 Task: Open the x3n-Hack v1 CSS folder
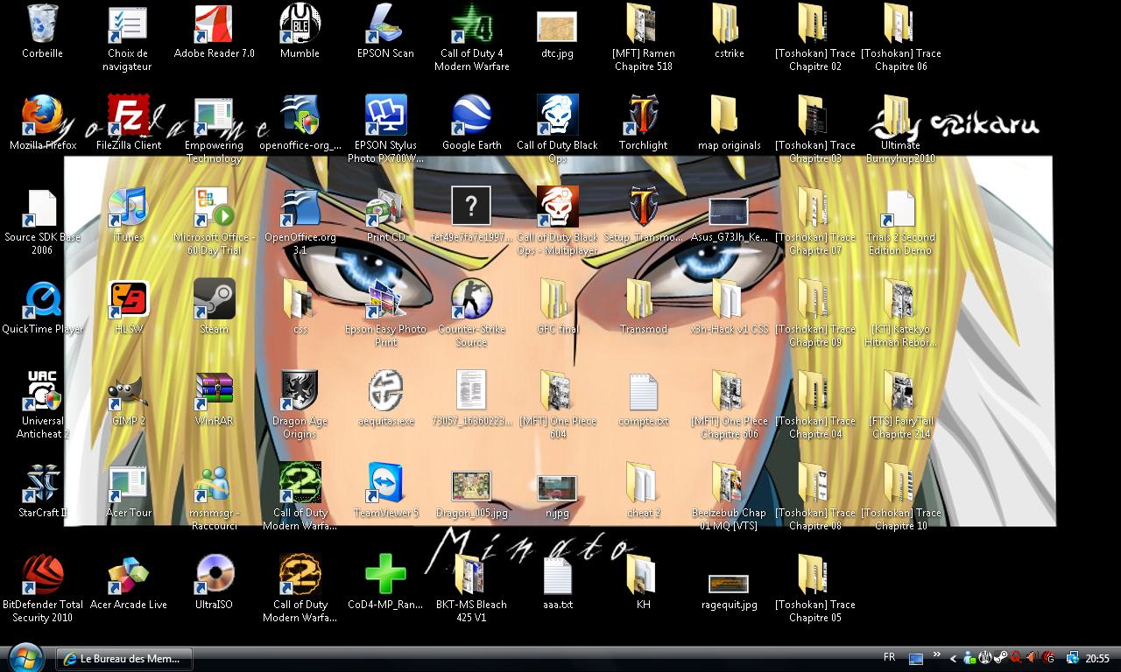[x=729, y=299]
